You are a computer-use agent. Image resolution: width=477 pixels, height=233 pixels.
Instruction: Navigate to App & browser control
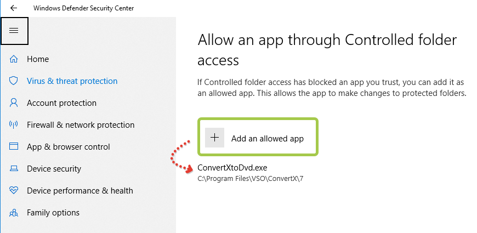pos(69,147)
